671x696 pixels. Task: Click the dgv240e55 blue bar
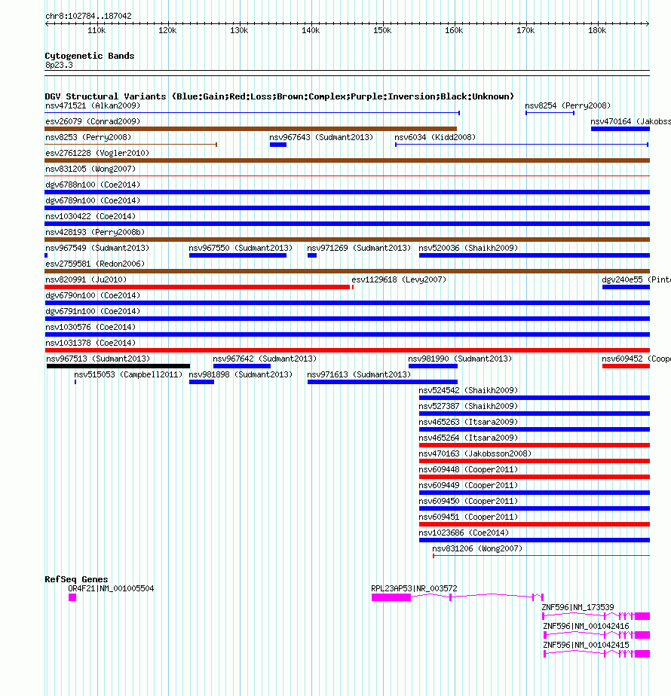click(626, 287)
